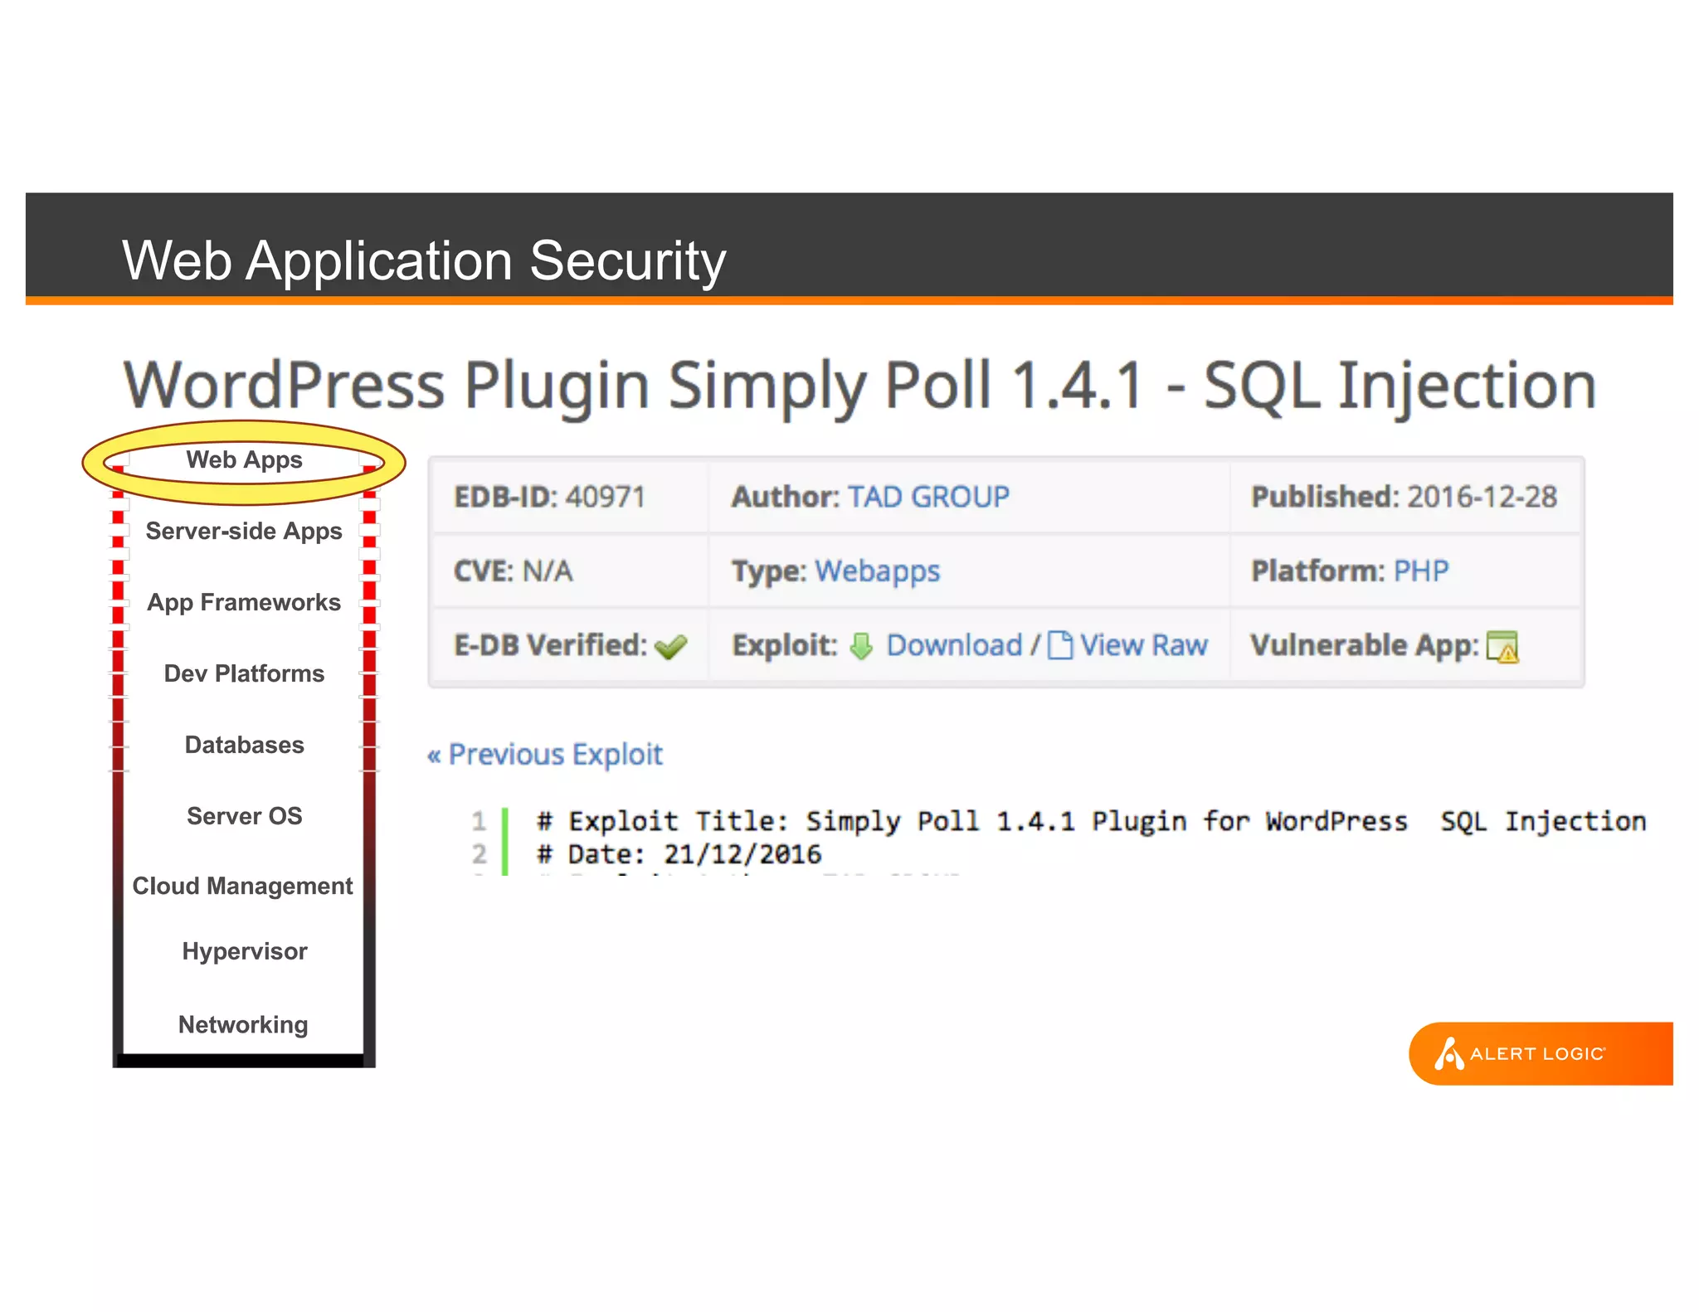Click the line number 2 gutter
The image size is (1699, 1312).
[x=479, y=854]
